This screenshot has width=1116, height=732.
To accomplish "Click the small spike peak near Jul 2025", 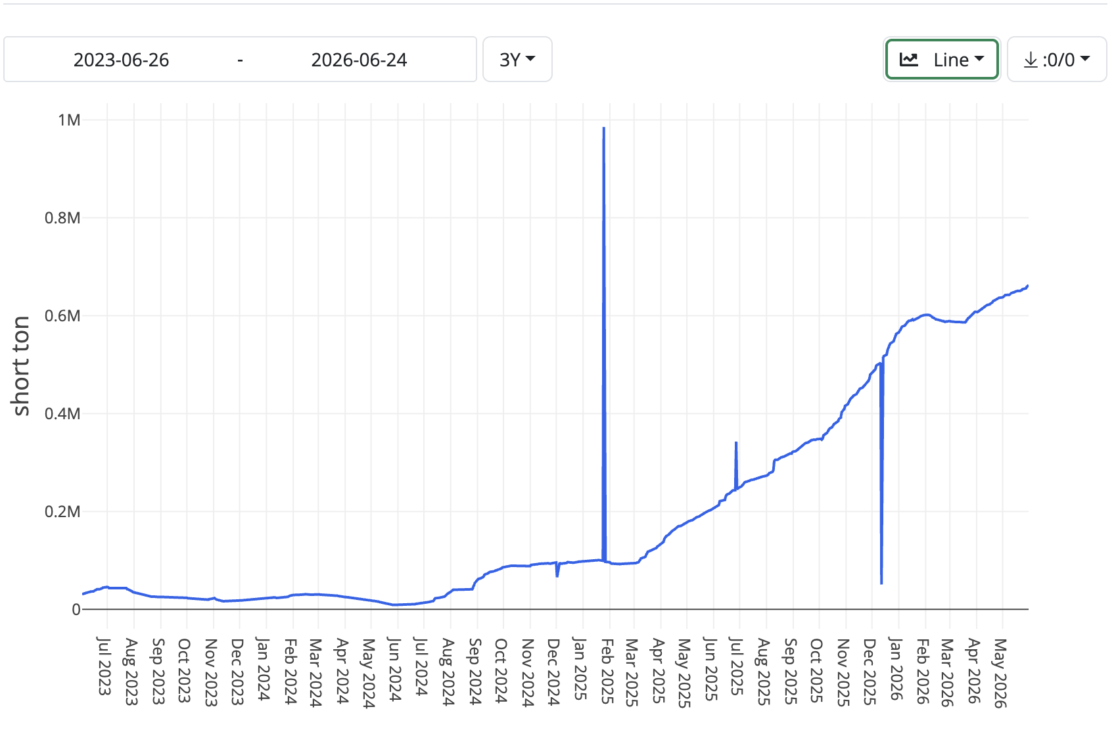I will click(736, 443).
